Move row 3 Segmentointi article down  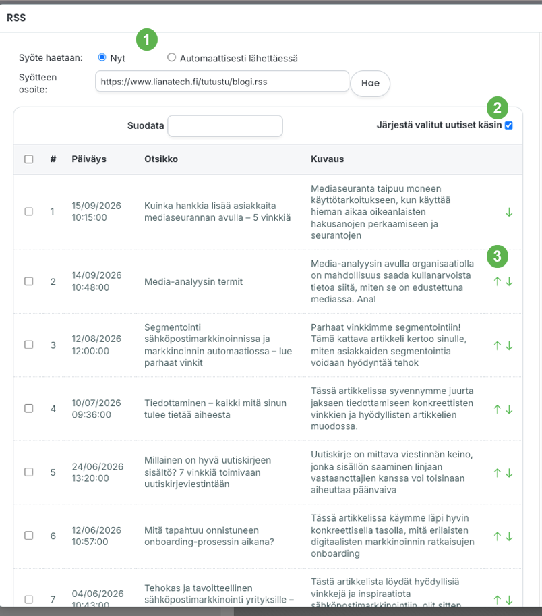pos(509,345)
